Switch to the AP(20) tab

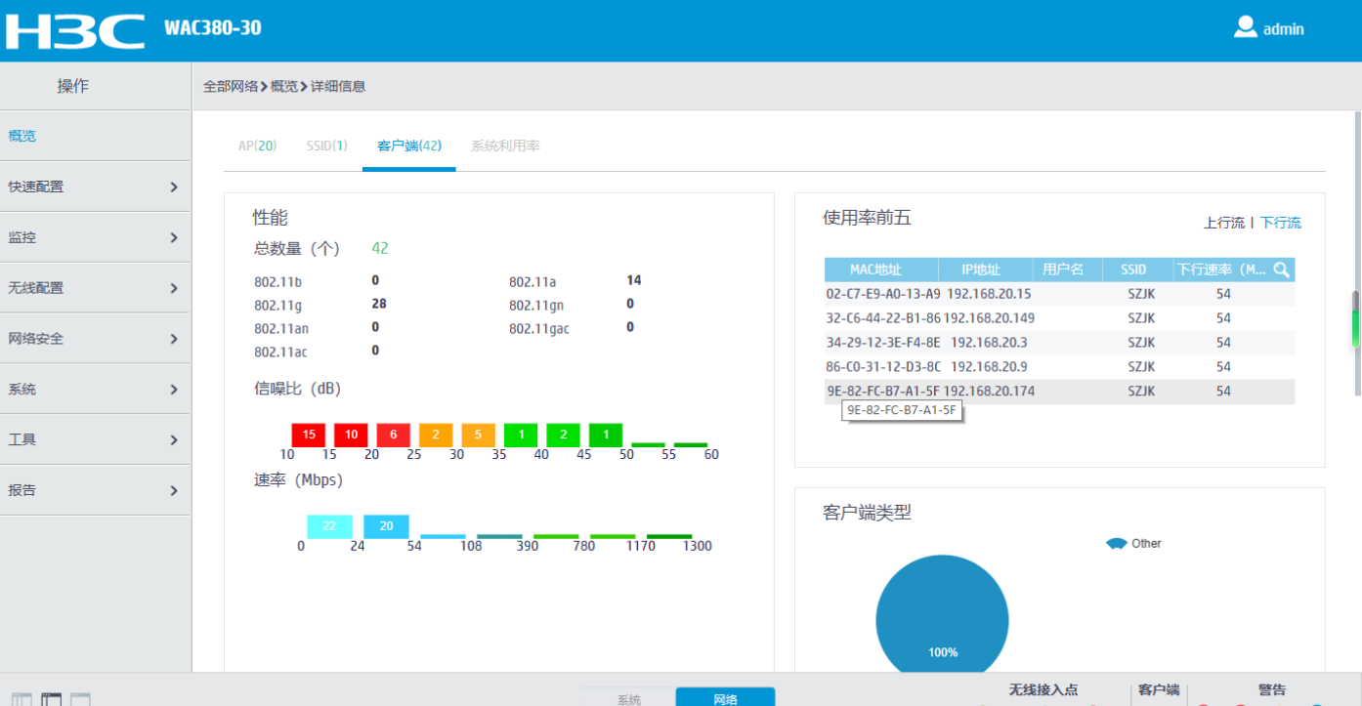[x=257, y=146]
